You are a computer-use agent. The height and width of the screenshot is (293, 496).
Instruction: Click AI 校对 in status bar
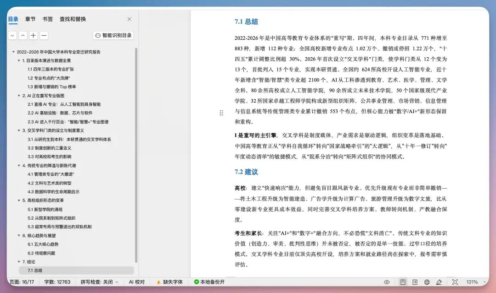coord(137,282)
